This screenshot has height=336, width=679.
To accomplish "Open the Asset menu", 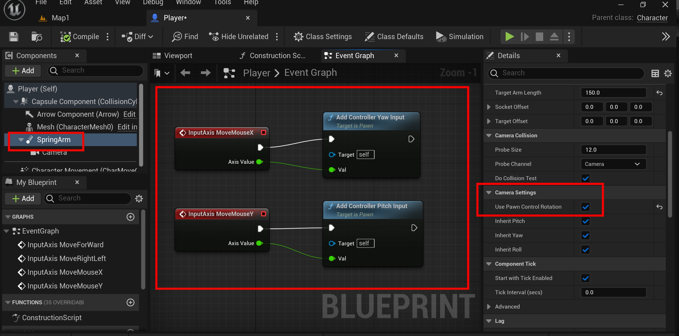I will click(93, 2).
